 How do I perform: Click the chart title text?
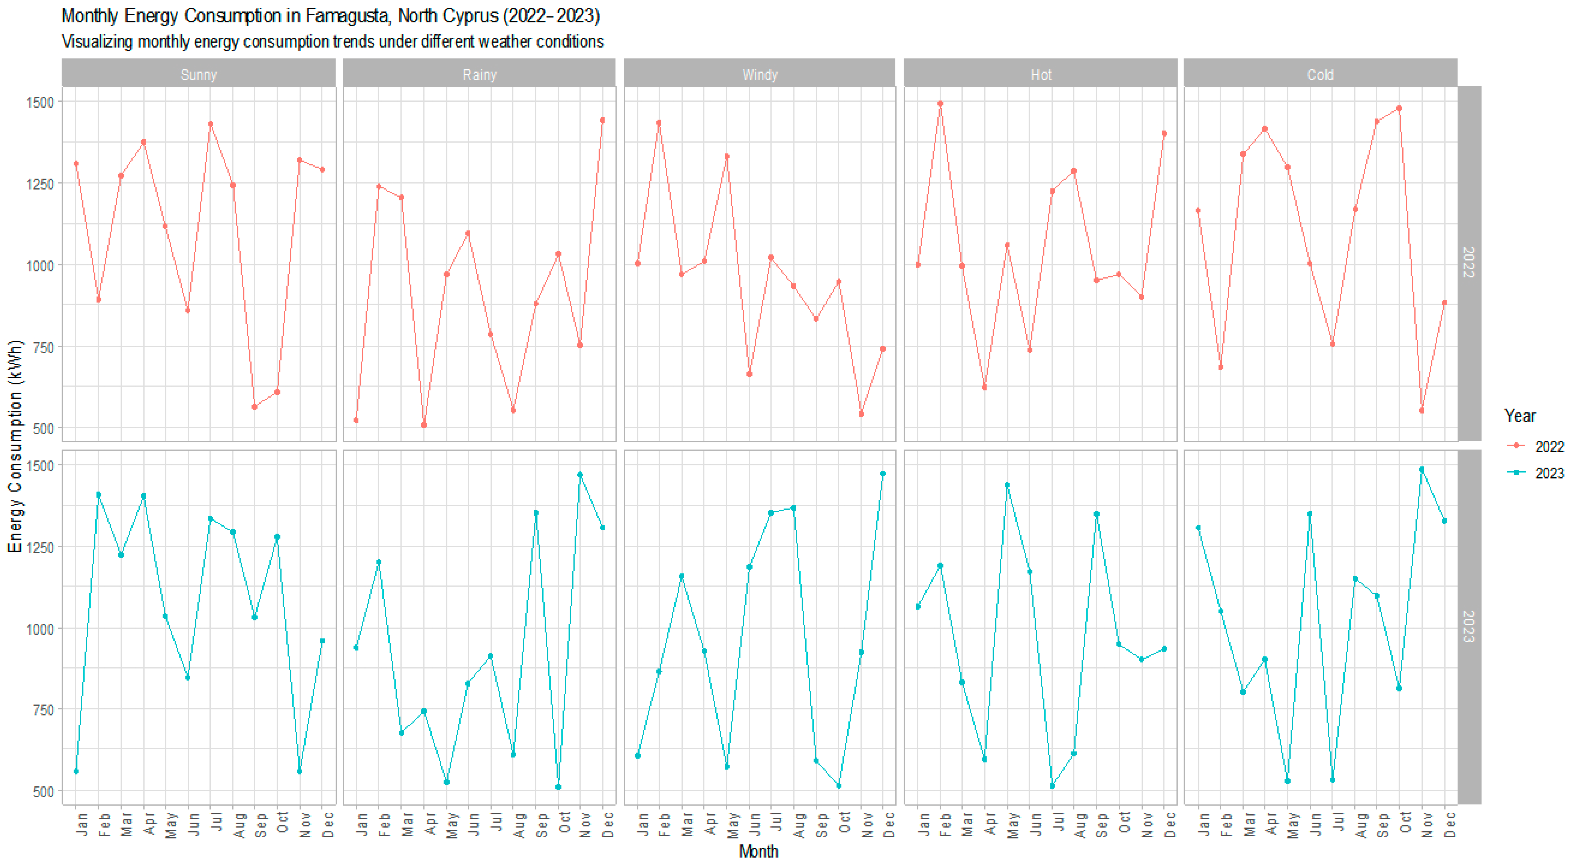(331, 16)
